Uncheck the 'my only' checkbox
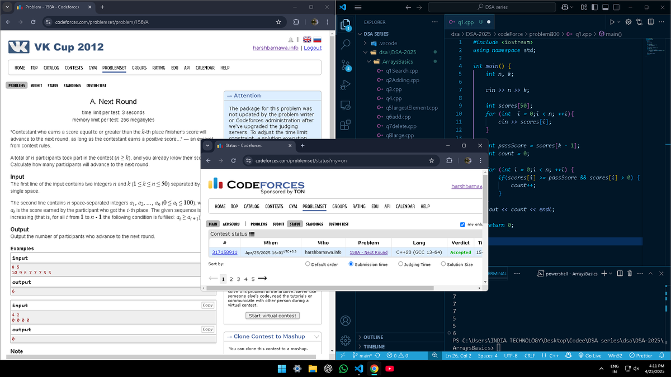 [x=462, y=225]
